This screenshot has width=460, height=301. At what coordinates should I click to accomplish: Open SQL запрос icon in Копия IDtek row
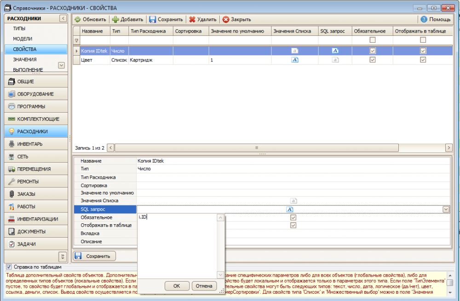(335, 51)
